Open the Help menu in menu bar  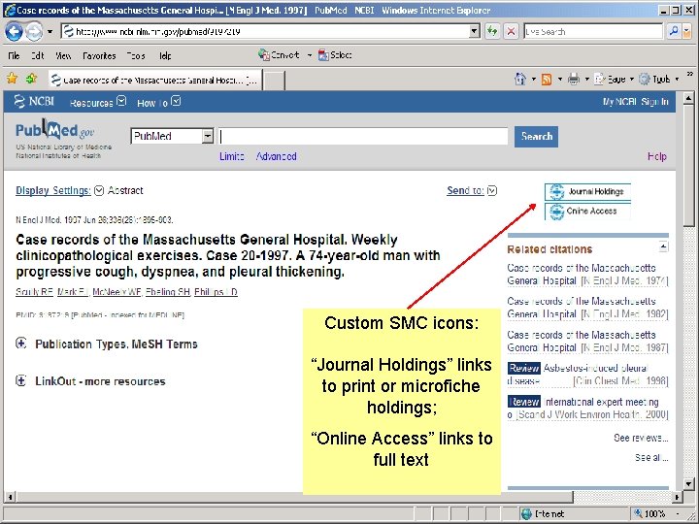click(165, 55)
